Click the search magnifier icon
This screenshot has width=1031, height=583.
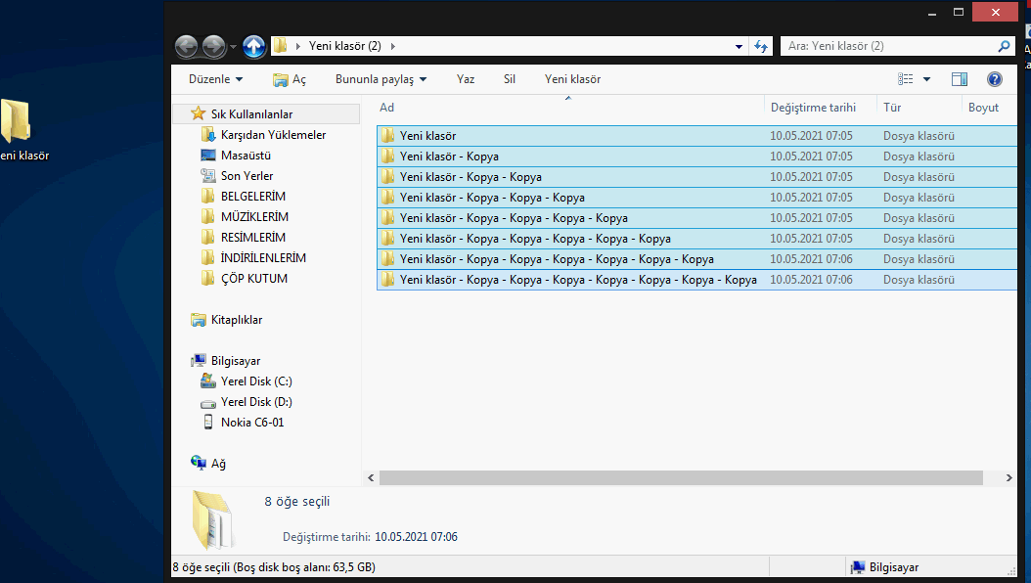click(x=1004, y=46)
